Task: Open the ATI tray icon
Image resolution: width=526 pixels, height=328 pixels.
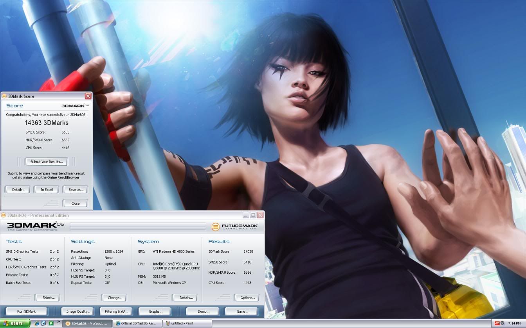Action: (497, 323)
